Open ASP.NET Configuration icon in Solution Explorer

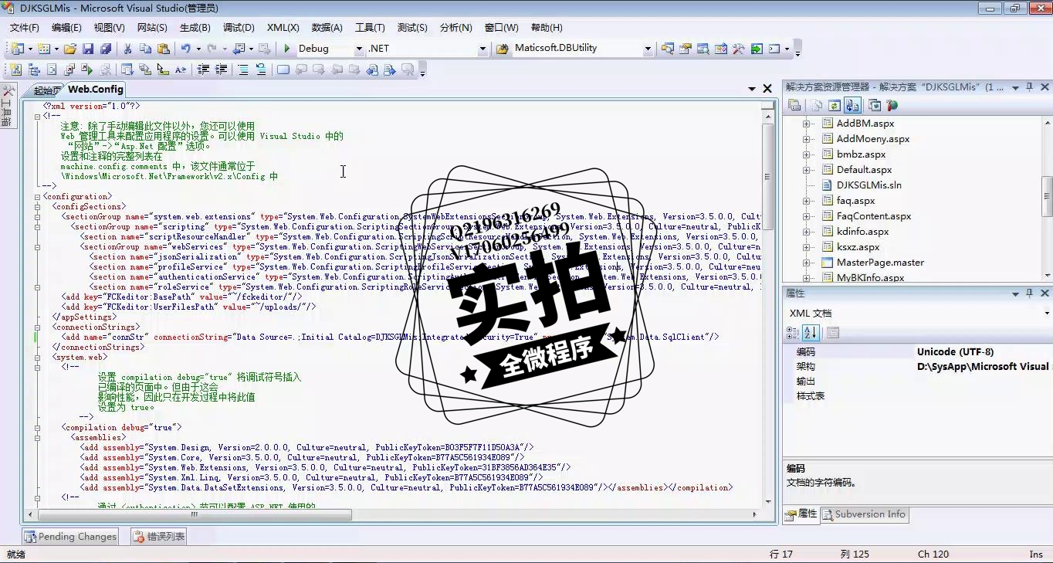pos(892,105)
